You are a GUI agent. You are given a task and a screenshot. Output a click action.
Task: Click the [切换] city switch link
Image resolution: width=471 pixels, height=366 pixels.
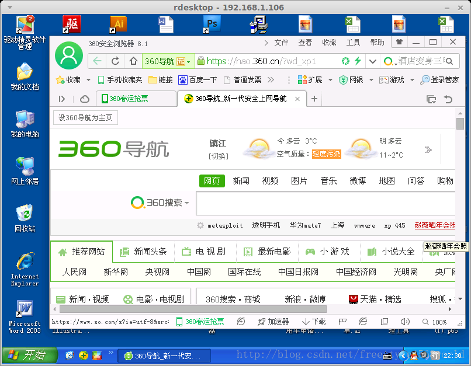tap(219, 156)
